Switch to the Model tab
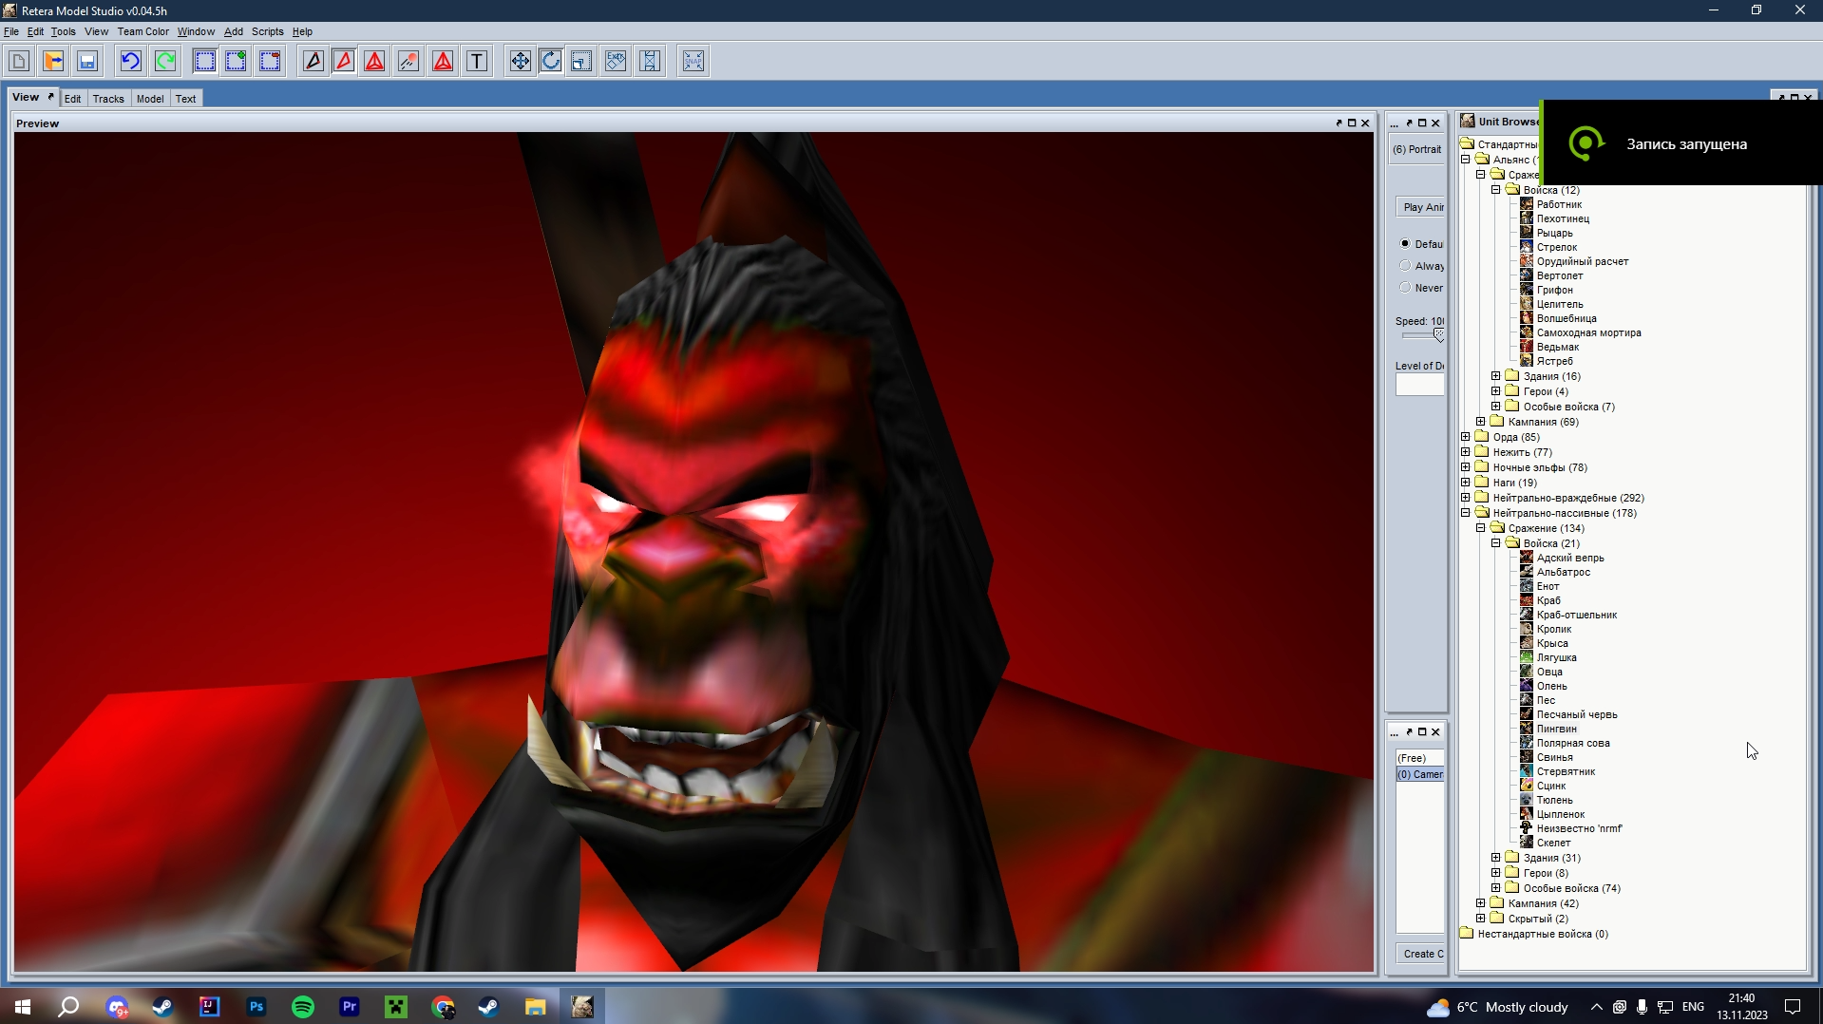 click(150, 99)
